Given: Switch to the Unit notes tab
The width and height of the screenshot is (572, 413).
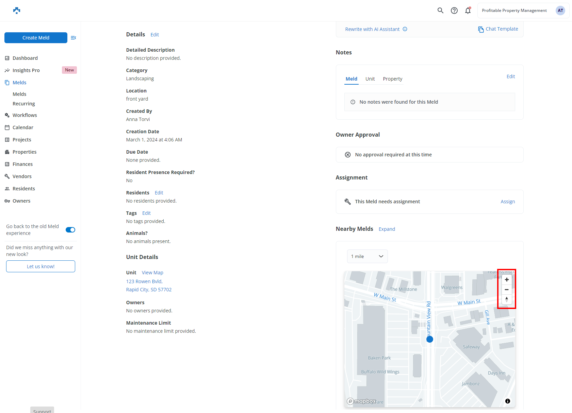Looking at the screenshot, I should pos(370,79).
